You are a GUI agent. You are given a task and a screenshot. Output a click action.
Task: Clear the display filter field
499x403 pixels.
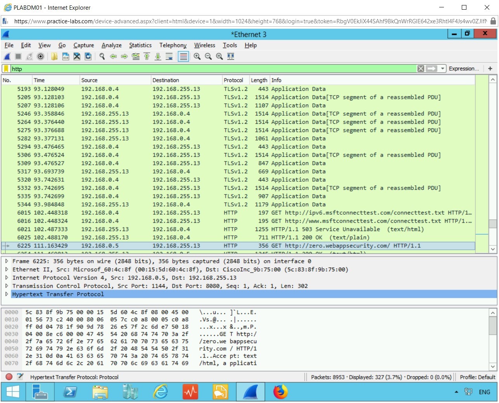421,69
